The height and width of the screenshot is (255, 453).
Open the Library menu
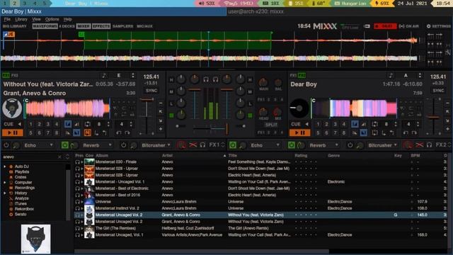(x=21, y=19)
